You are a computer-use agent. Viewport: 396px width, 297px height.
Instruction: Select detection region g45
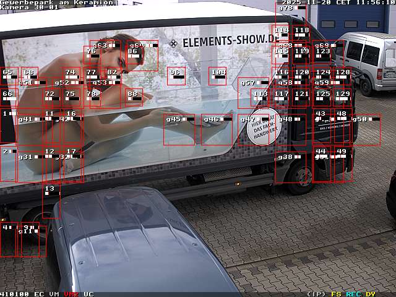[x=179, y=129]
